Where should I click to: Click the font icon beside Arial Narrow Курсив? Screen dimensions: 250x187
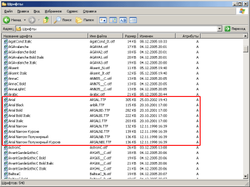[x=6, y=132]
